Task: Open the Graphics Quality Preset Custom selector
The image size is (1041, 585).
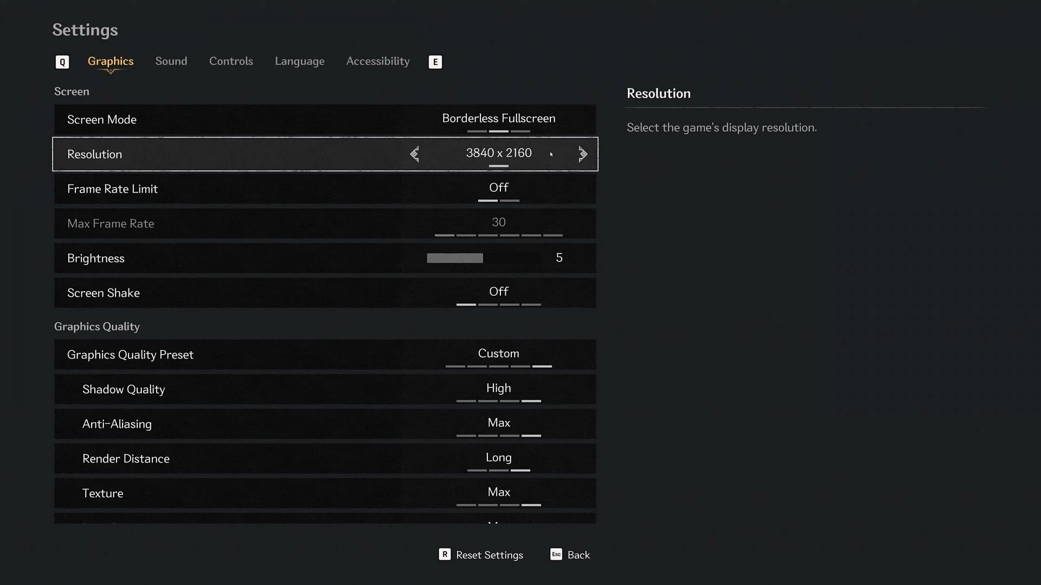Action: point(498,354)
